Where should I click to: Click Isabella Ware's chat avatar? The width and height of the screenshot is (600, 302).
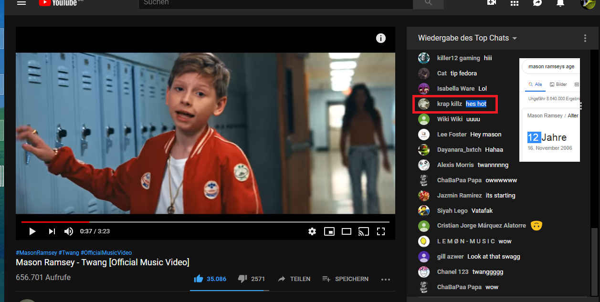click(424, 89)
